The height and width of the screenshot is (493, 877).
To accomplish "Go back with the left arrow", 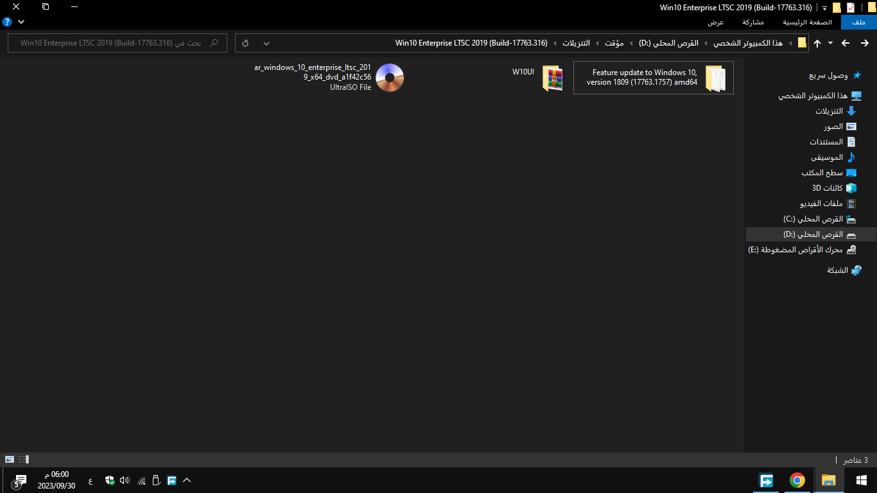I will (x=846, y=43).
